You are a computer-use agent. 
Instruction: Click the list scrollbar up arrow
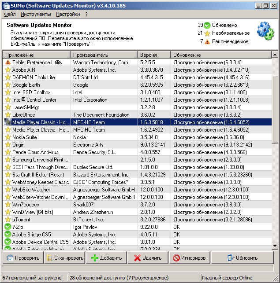275,55
